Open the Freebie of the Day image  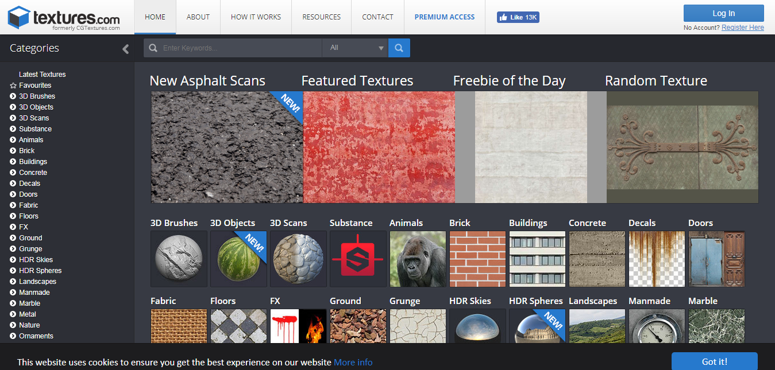pyautogui.click(x=531, y=147)
